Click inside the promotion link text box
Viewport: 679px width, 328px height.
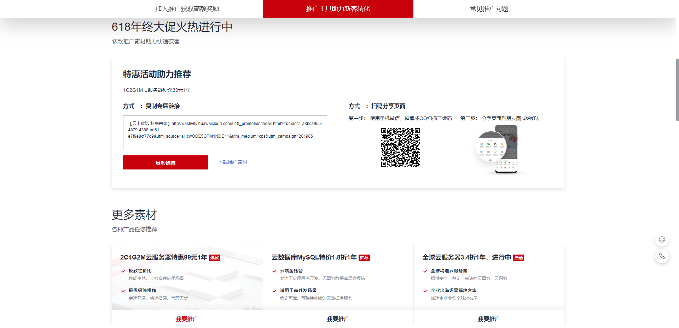(x=225, y=133)
